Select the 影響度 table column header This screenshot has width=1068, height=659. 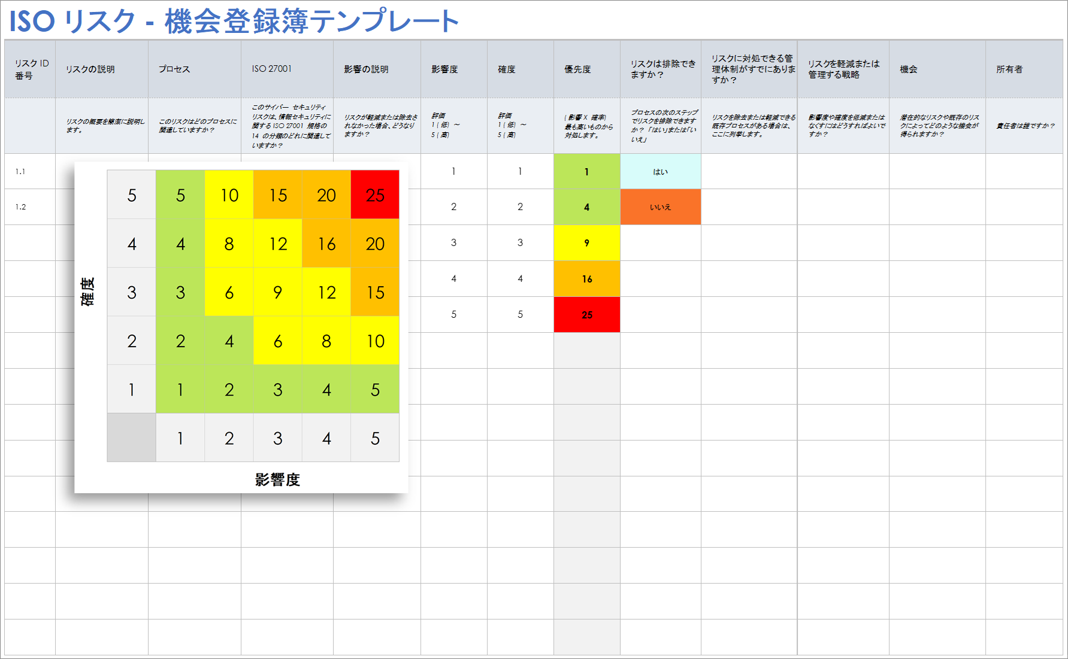pyautogui.click(x=454, y=69)
